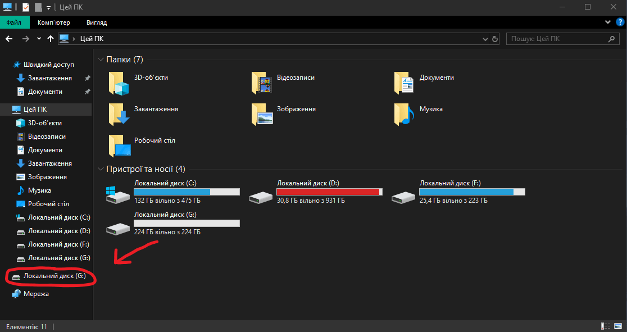This screenshot has width=627, height=332.
Task: Select the D: drive icon in main pane
Action: point(261,197)
